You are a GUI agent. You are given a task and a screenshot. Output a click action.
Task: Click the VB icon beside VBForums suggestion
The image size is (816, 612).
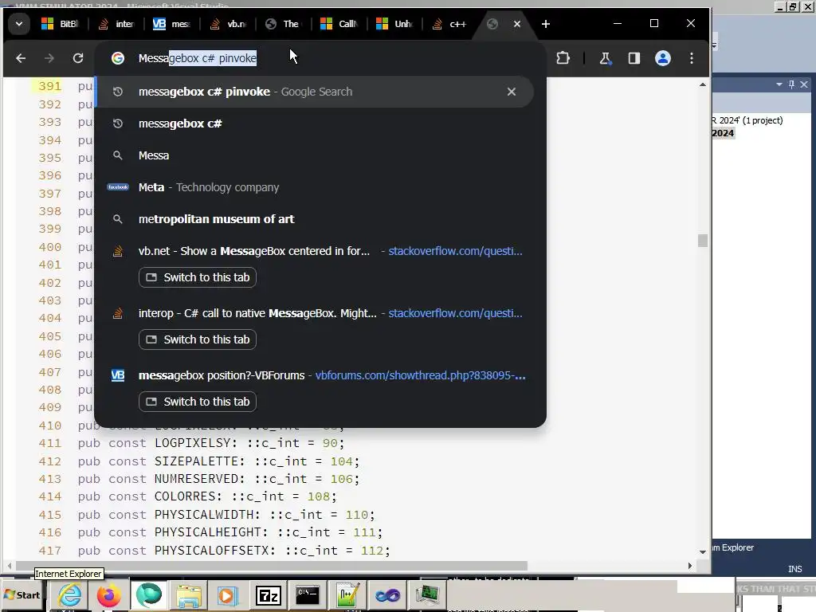click(x=118, y=375)
